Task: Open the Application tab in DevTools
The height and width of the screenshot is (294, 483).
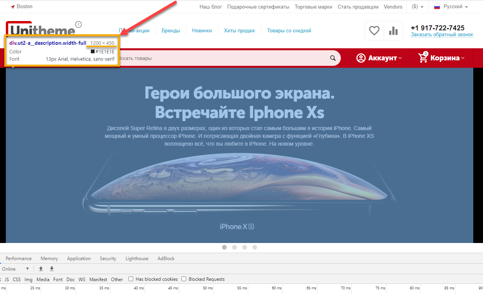Action: (79, 259)
